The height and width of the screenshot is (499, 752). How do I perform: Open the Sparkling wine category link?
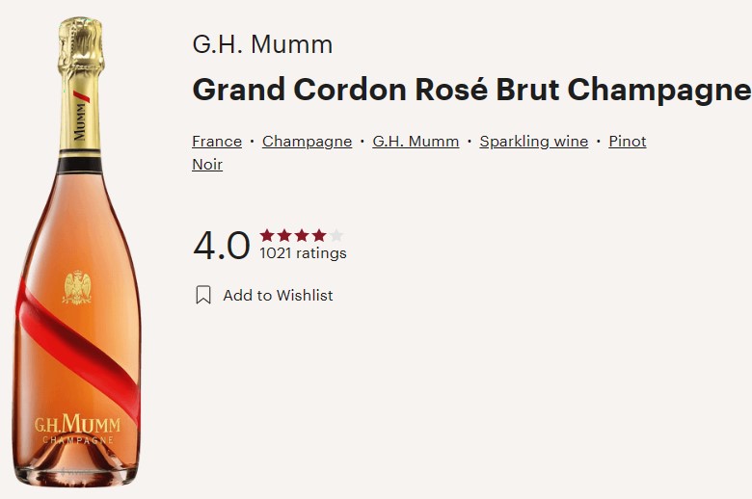pos(533,142)
